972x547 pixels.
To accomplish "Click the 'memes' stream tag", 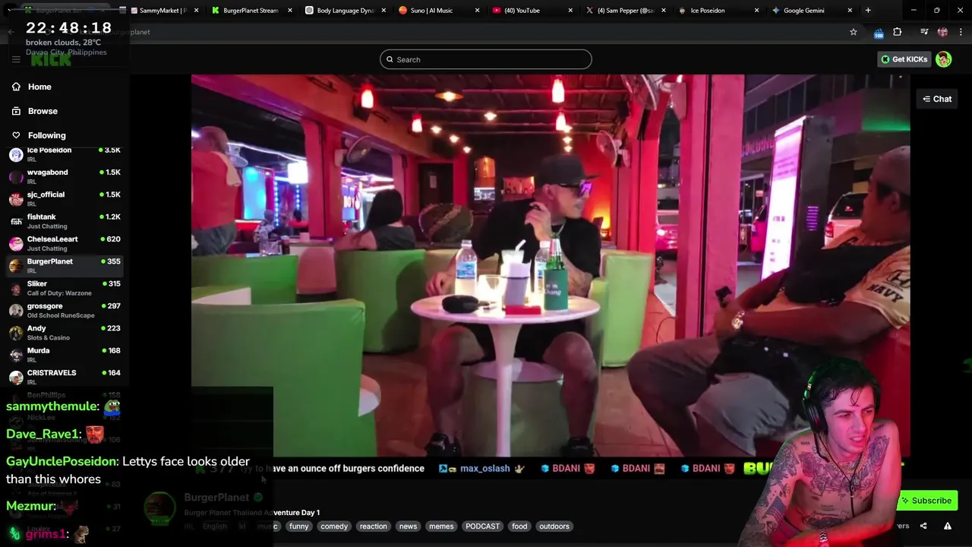I will click(441, 526).
